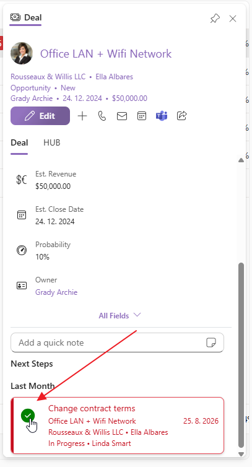The image size is (252, 467).
Task: Open Rousseaux & Willis LLC header link
Action: pos(48,77)
